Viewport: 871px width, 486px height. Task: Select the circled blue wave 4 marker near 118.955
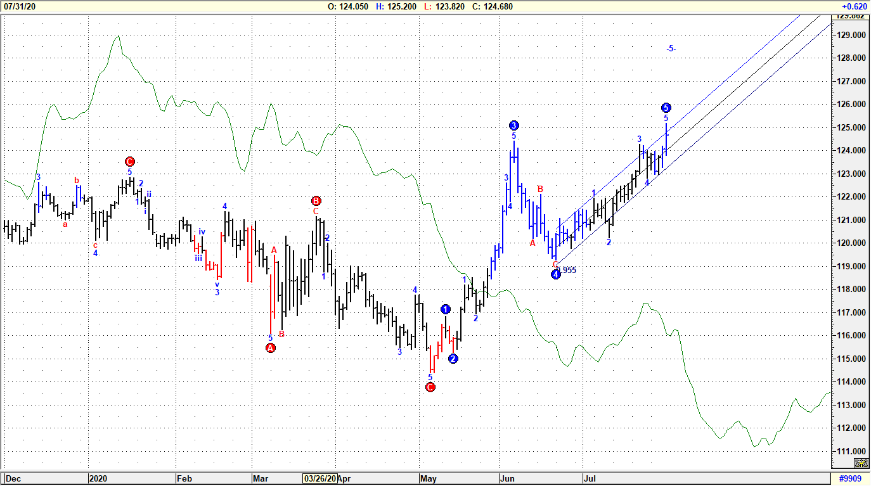(556, 274)
